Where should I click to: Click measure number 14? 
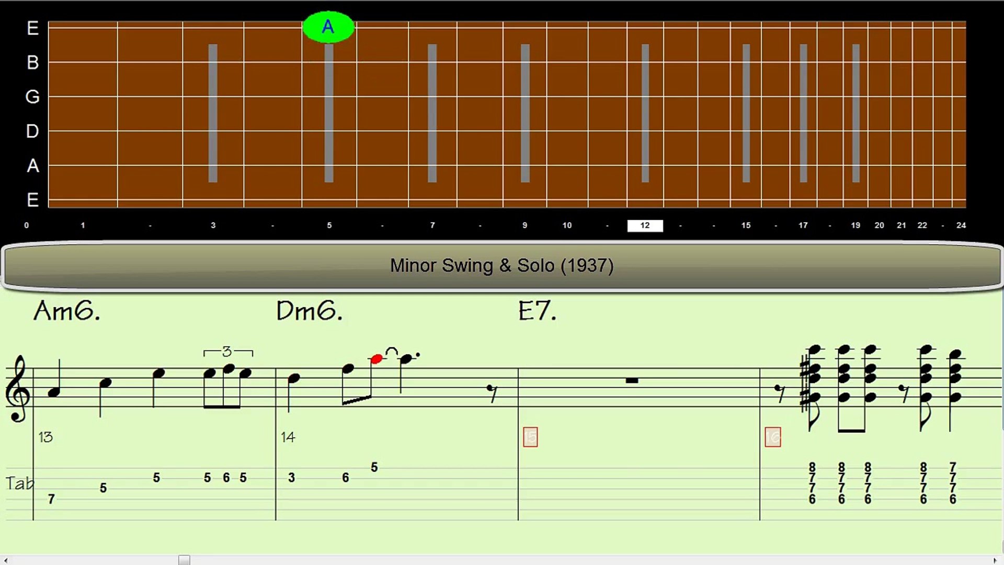tap(288, 437)
